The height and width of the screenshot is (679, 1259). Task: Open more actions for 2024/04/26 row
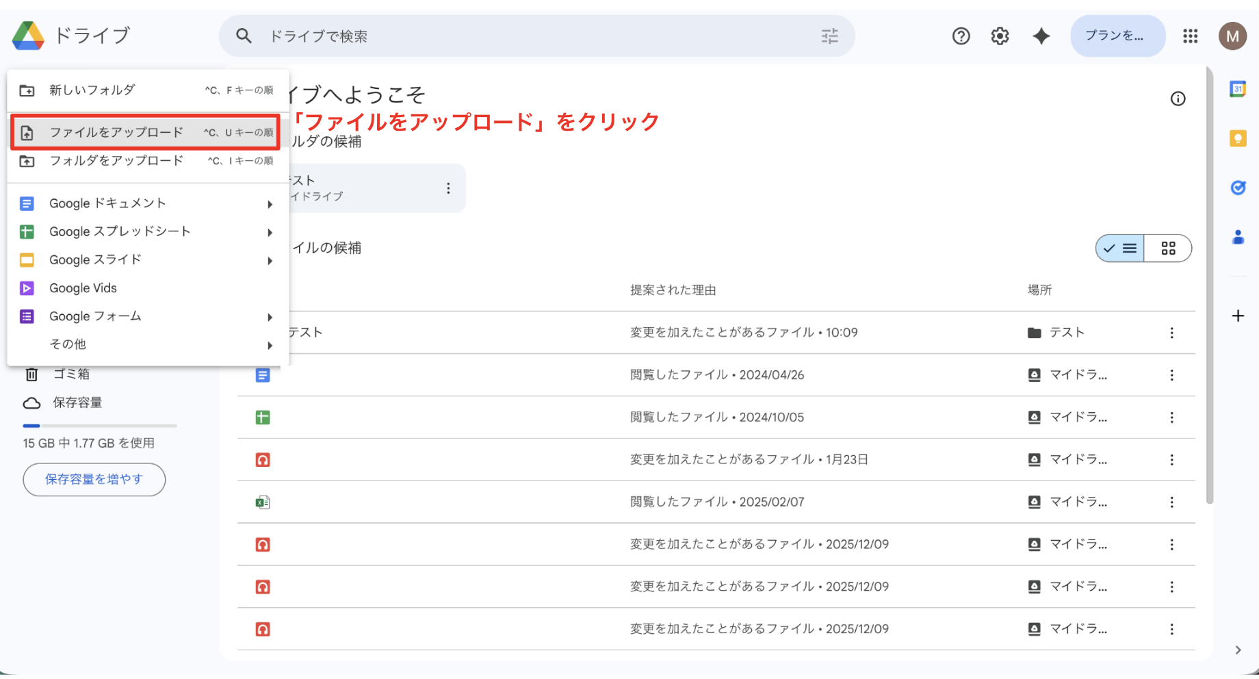coord(1171,375)
